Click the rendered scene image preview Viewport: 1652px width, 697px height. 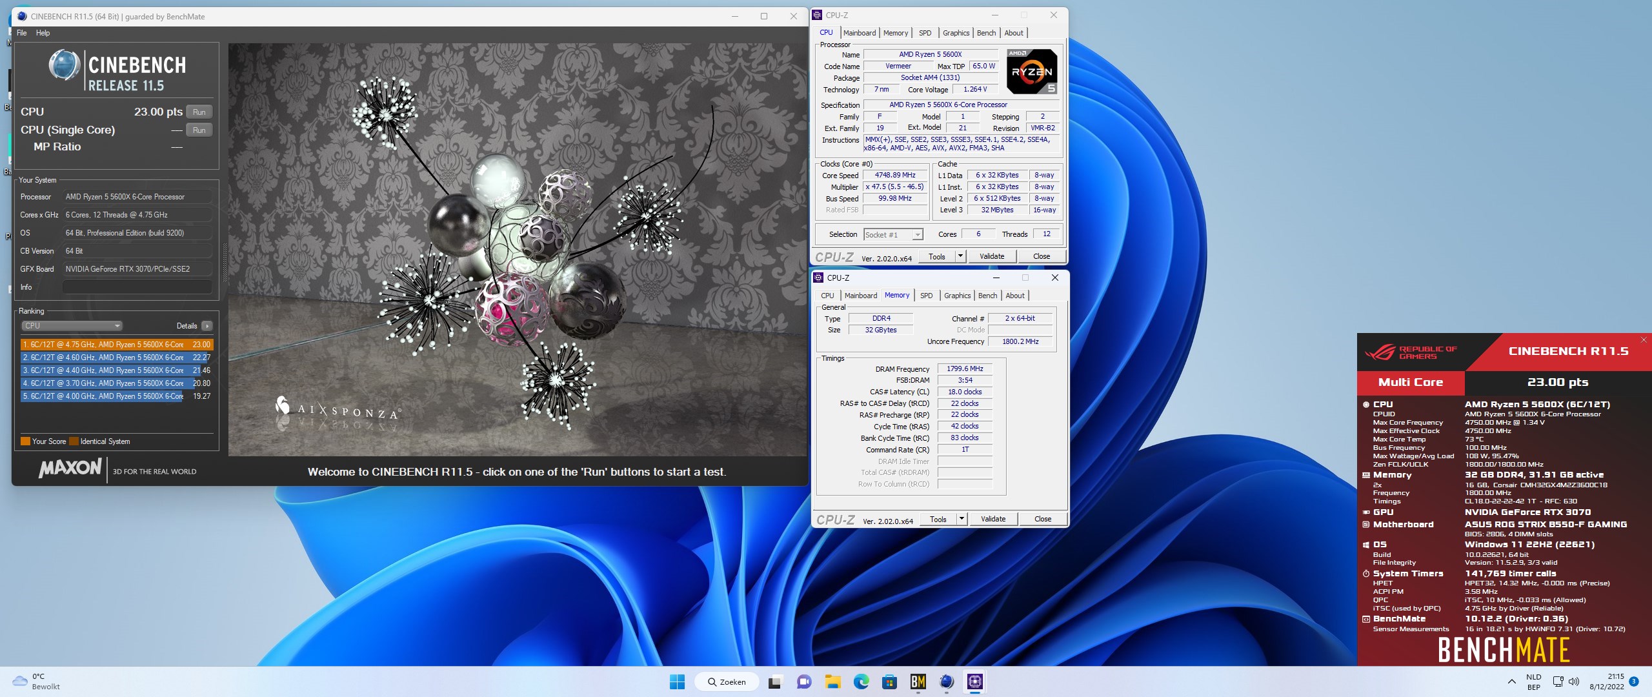(518, 250)
